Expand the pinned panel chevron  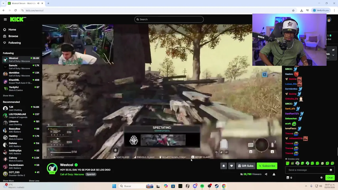tap(333, 55)
